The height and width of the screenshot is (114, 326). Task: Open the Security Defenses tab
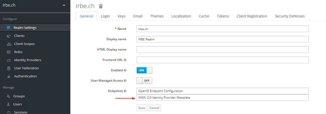[x=290, y=16]
